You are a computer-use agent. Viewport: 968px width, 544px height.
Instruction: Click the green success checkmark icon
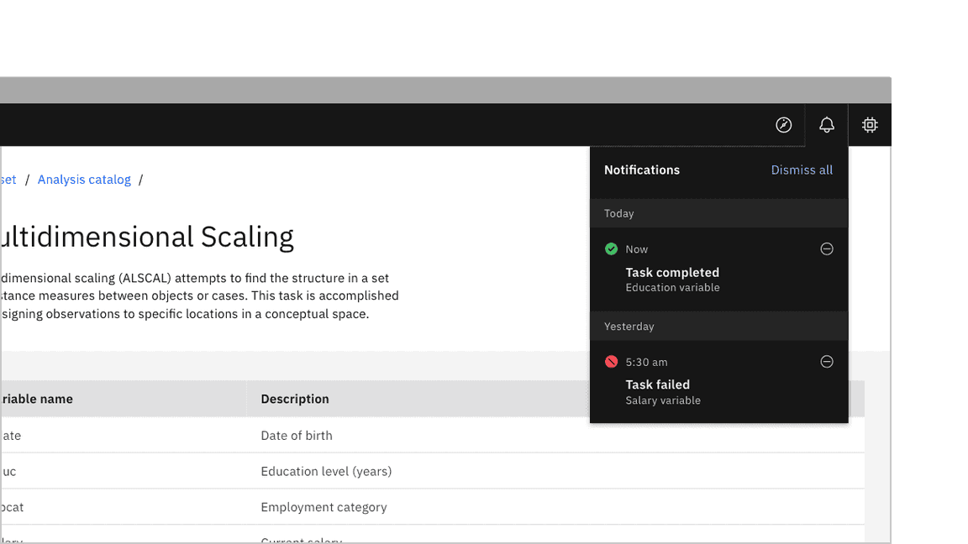coord(612,249)
